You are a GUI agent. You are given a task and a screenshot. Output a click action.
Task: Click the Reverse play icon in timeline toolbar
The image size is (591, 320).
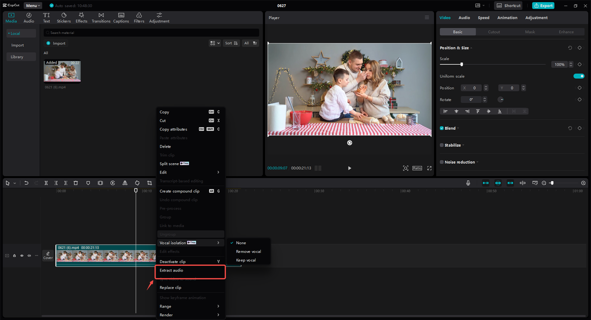(113, 183)
